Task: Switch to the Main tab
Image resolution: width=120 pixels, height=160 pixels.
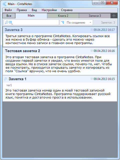Action: click(31, 16)
